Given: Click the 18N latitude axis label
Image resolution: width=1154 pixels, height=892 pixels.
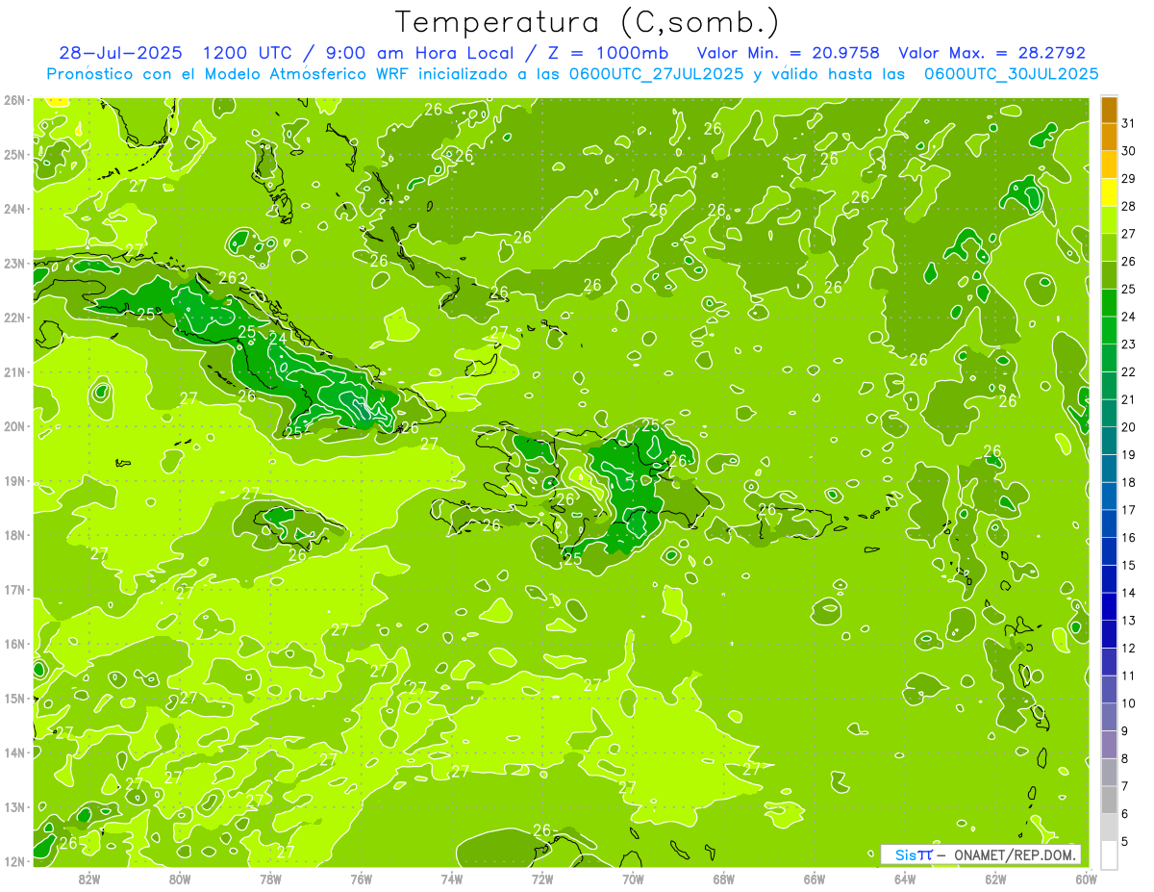Looking at the screenshot, I should click(x=13, y=535).
